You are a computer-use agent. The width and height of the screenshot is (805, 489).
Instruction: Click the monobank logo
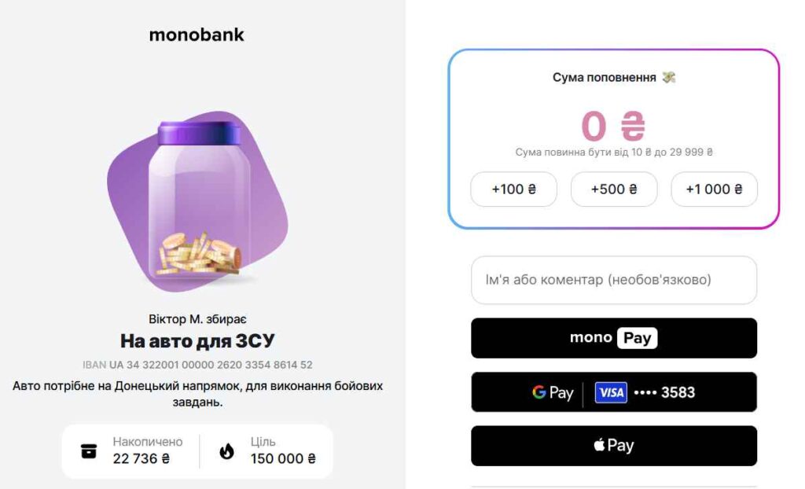pyautogui.click(x=197, y=35)
